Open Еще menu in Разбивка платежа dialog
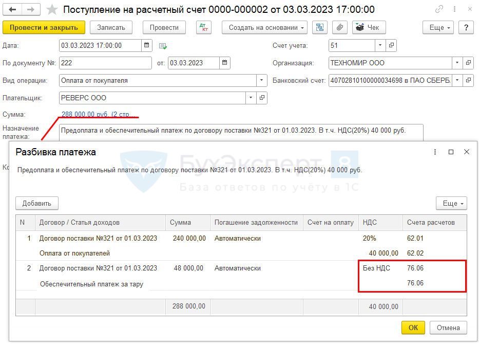The width and height of the screenshot is (479, 344). click(451, 203)
